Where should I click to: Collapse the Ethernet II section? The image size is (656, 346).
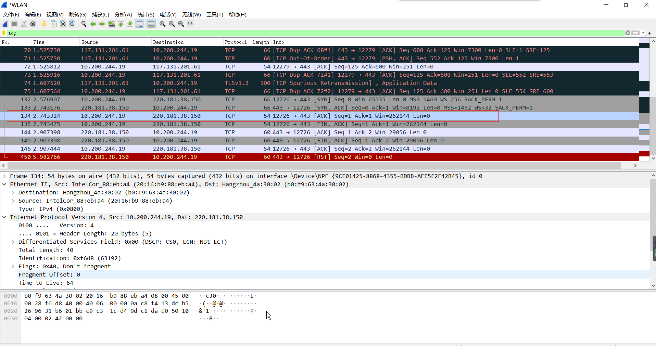4,184
